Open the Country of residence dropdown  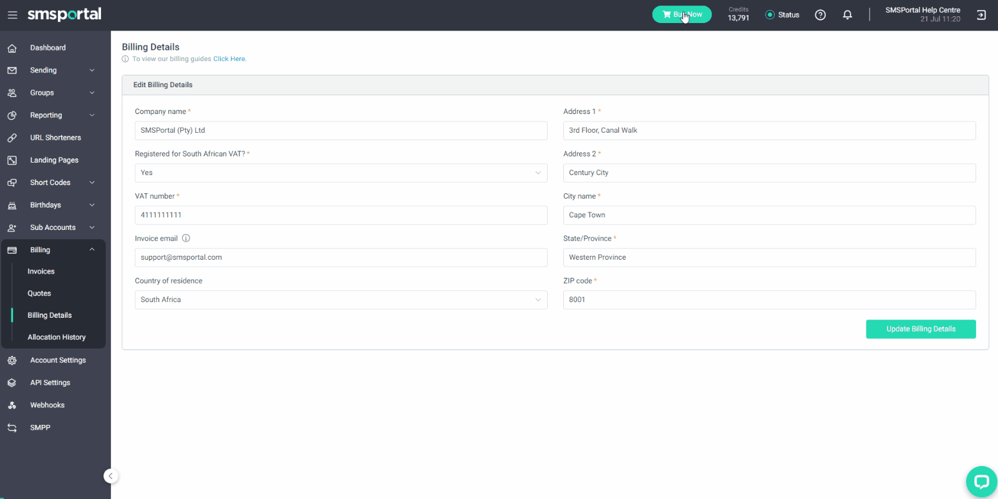341,300
